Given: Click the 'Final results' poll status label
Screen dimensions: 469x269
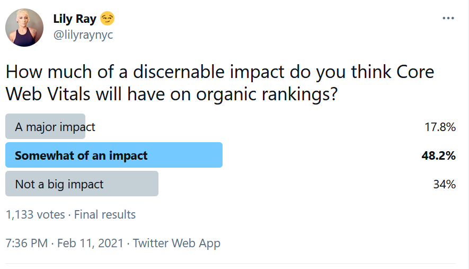Looking at the screenshot, I should (x=105, y=214).
